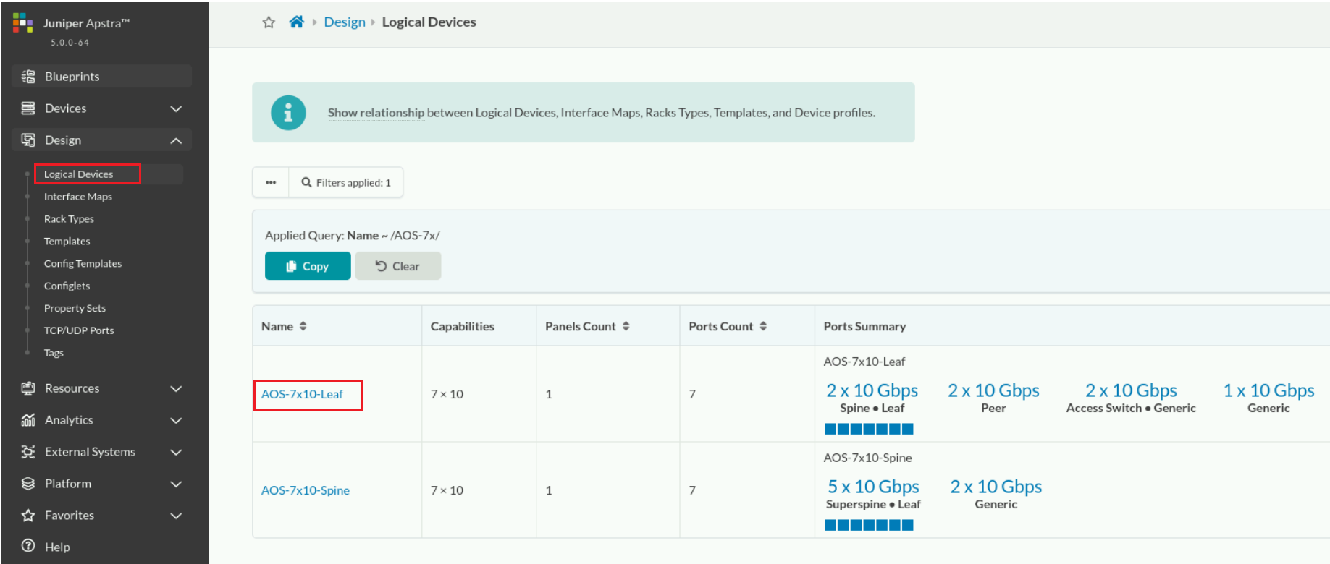Open the Filters applied search button
This screenshot has height=564, width=1330.
[346, 182]
